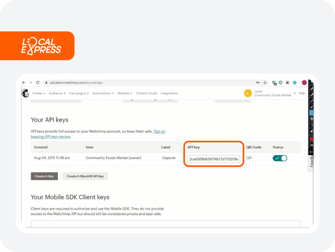Click the padlock site info icon
Image resolution: width=335 pixels, height=252 pixels.
(x=46, y=82)
